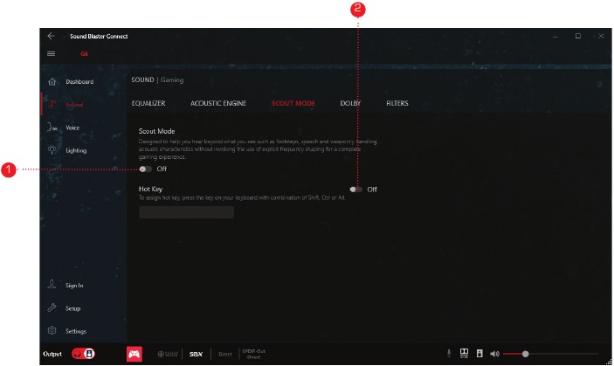Image resolution: width=614 pixels, height=366 pixels.
Task: Open the Settings gear icon
Action: coord(52,331)
